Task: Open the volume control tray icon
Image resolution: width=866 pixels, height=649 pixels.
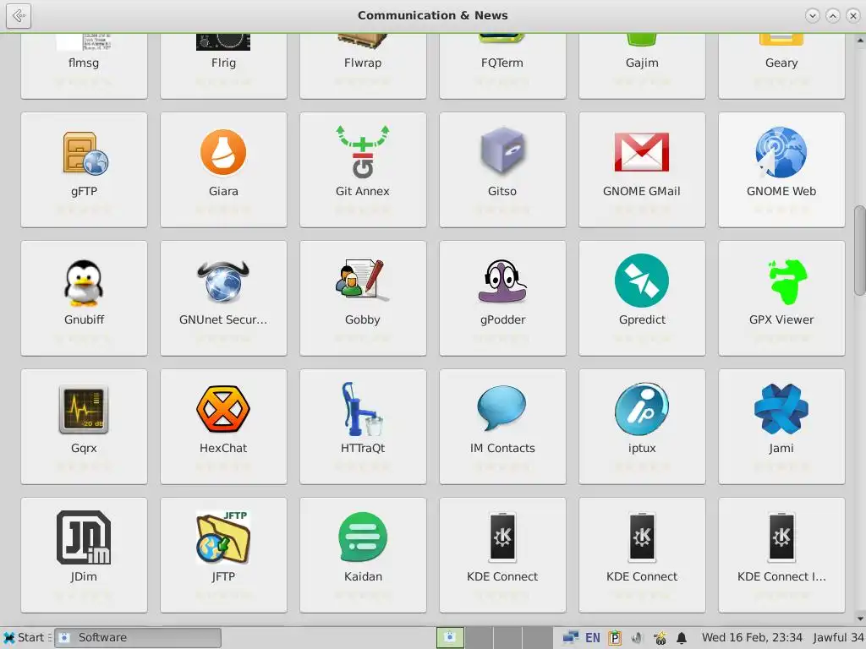Action: coord(637,638)
